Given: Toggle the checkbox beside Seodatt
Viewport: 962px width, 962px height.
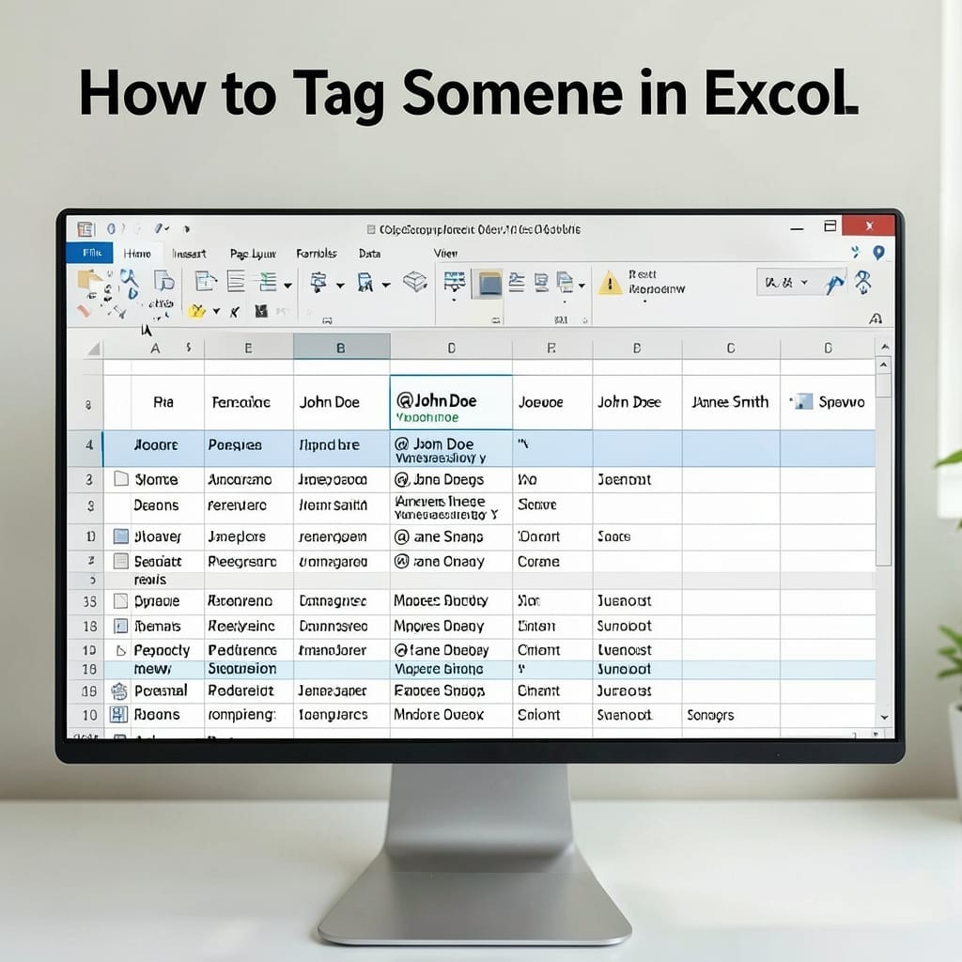Looking at the screenshot, I should pos(121,562).
